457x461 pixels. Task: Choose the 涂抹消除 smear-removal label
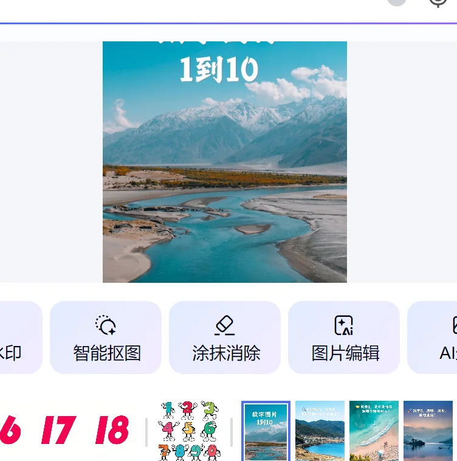point(226,353)
